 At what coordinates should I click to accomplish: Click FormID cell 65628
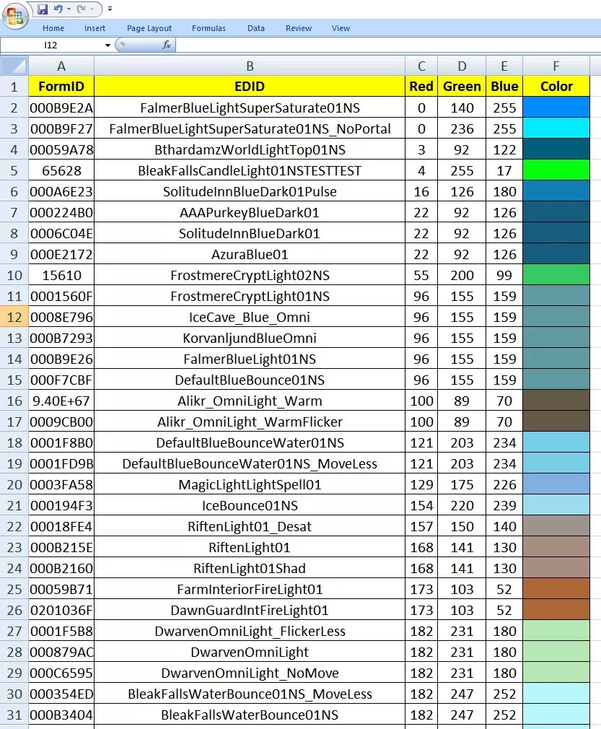click(61, 170)
